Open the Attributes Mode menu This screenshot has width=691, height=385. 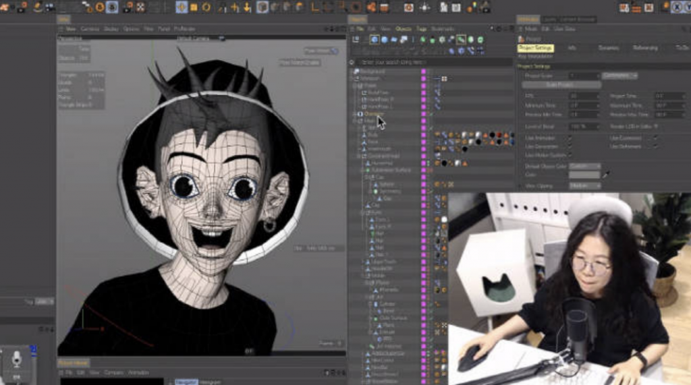531,28
